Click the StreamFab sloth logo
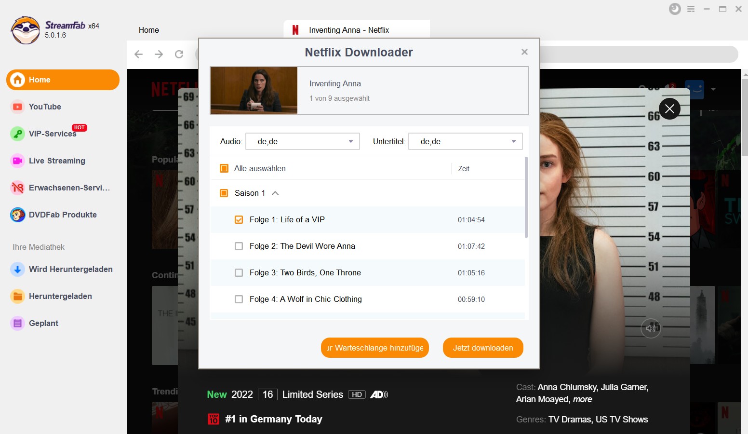The image size is (748, 434). 26,30
